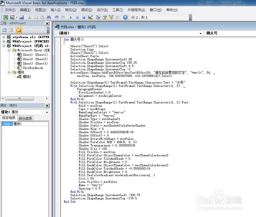Open the 文件(F) menu

point(10,10)
